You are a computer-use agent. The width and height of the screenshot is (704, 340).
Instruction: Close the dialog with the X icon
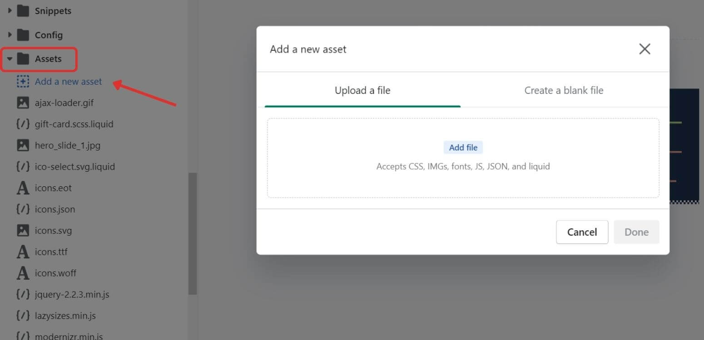[645, 49]
